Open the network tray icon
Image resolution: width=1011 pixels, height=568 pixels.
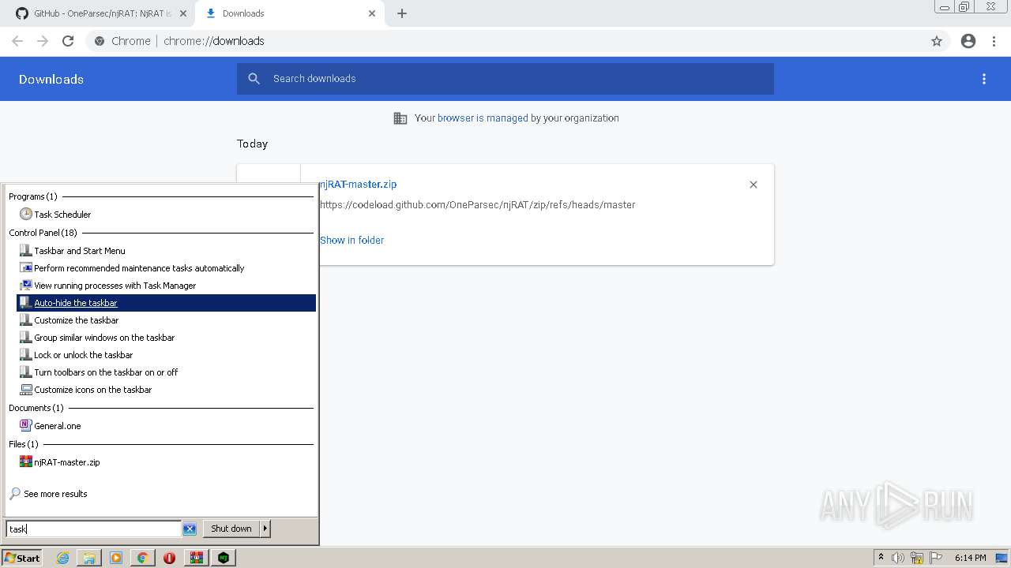coord(917,558)
